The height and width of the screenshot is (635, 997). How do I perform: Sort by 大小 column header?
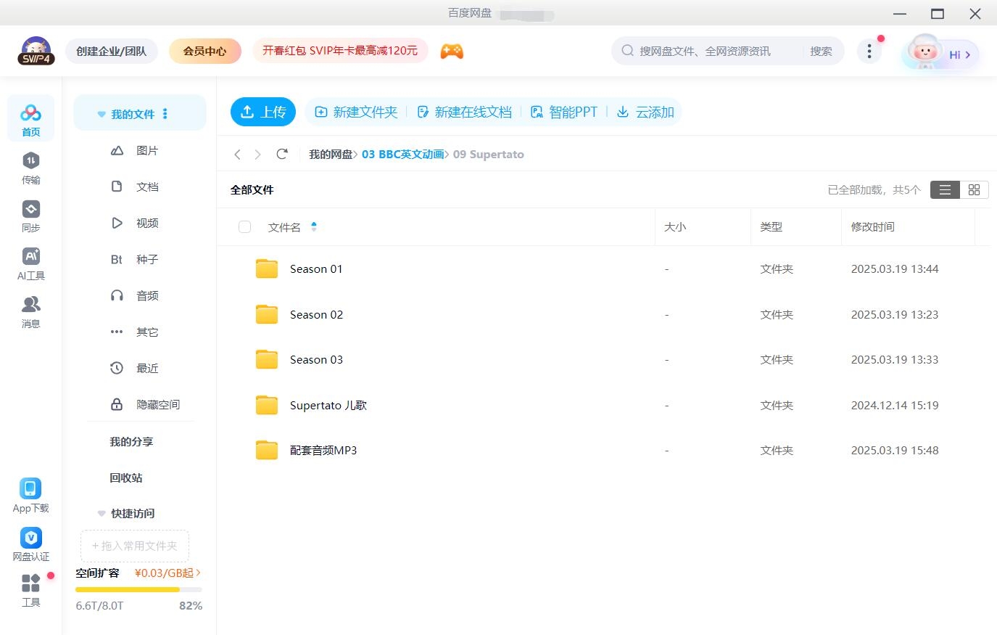[675, 226]
